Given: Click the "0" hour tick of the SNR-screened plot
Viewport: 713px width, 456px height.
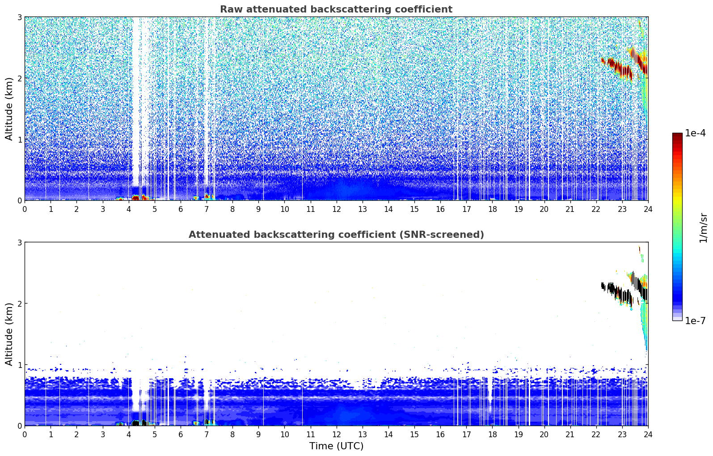Looking at the screenshot, I should point(25,434).
